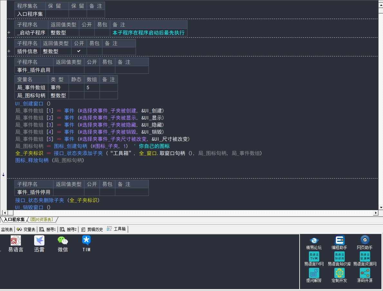Open the 剪辑历史 tab
Viewport: 383px width, 291px height.
[92, 229]
